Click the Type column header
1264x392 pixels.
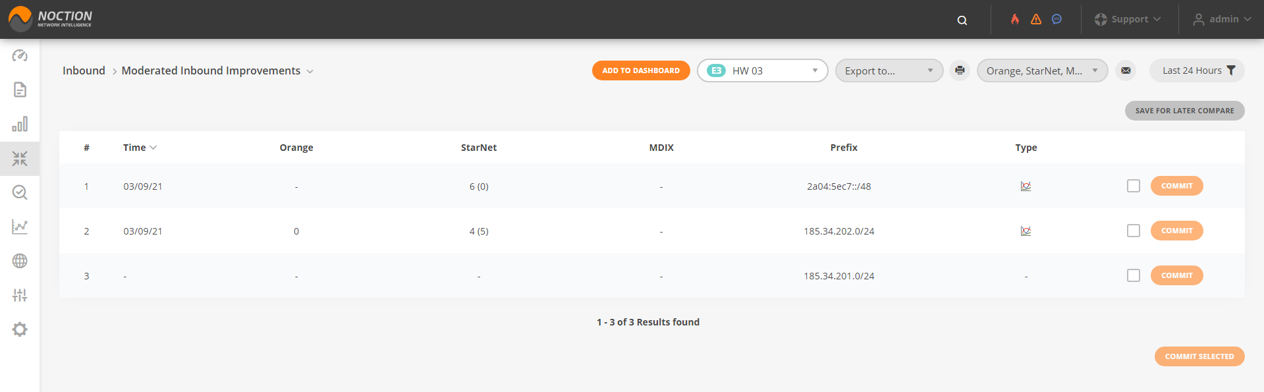point(1026,148)
